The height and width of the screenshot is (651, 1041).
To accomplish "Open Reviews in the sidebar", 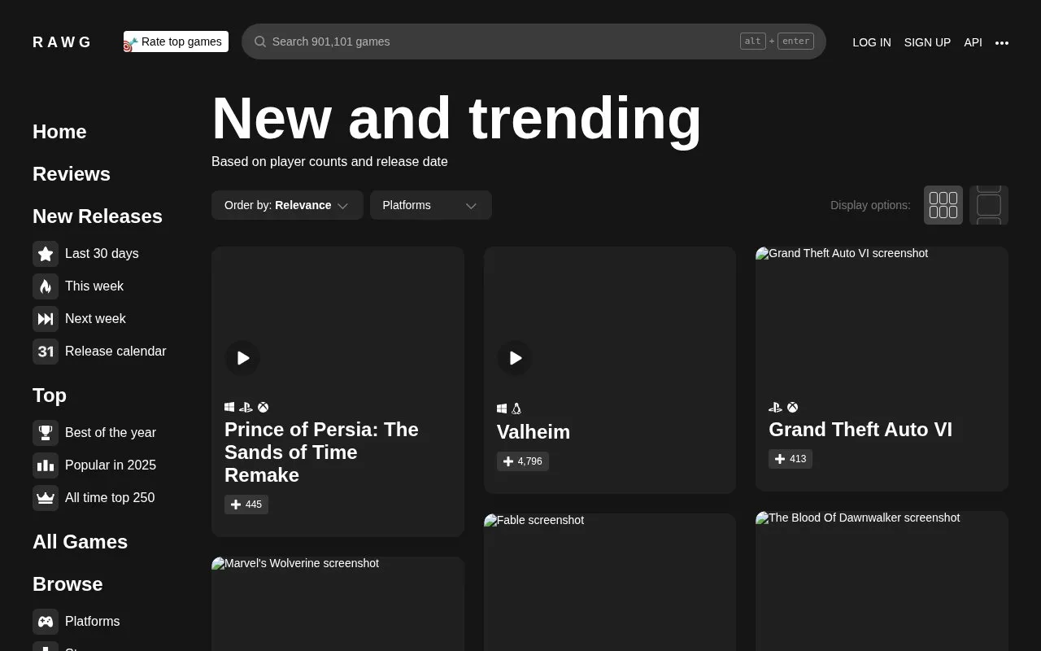I will [72, 174].
